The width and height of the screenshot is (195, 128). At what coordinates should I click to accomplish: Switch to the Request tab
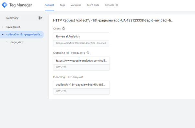(x=50, y=5)
